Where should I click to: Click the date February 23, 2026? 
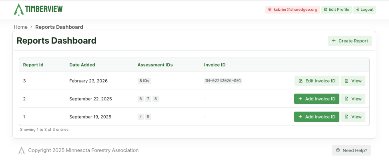click(88, 81)
